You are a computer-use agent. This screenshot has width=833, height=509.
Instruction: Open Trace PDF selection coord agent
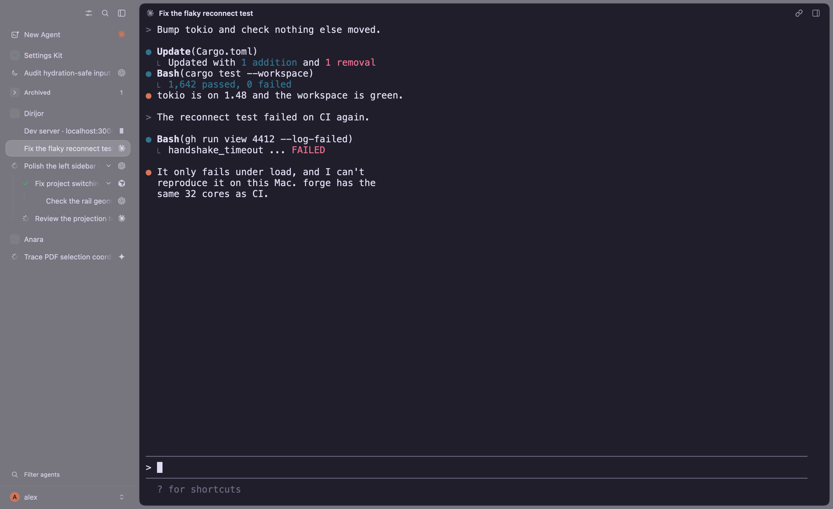pos(68,257)
